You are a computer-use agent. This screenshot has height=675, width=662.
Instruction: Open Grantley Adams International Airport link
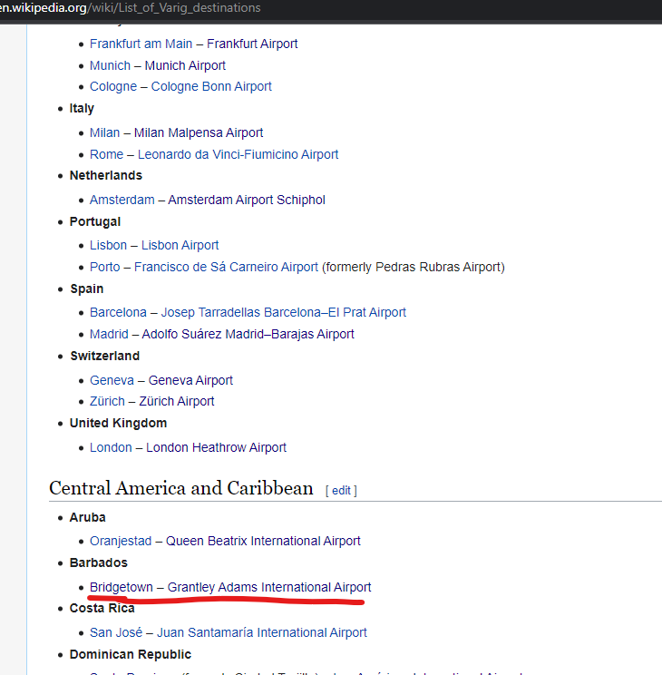click(269, 588)
